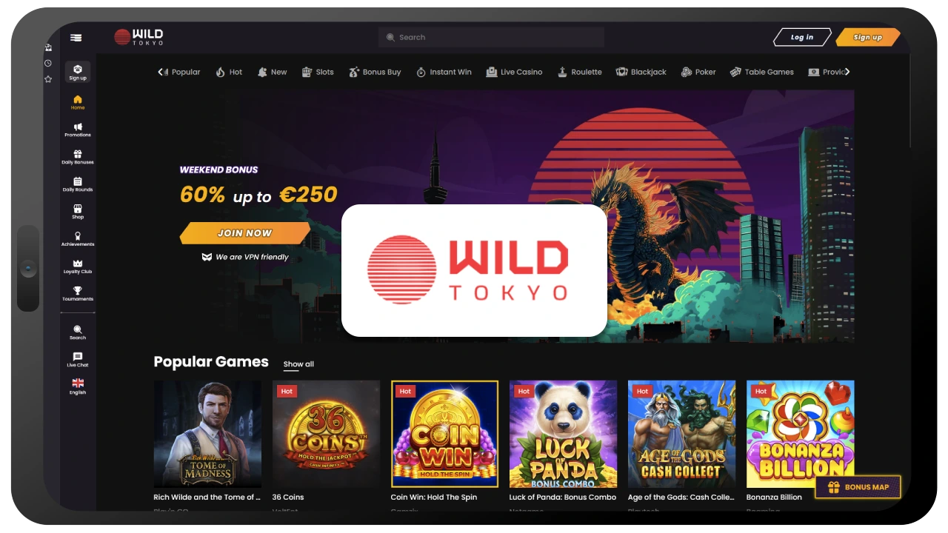This screenshot has height=533, width=948.
Task: Open Tournaments trophy icon
Action: pyautogui.click(x=78, y=294)
